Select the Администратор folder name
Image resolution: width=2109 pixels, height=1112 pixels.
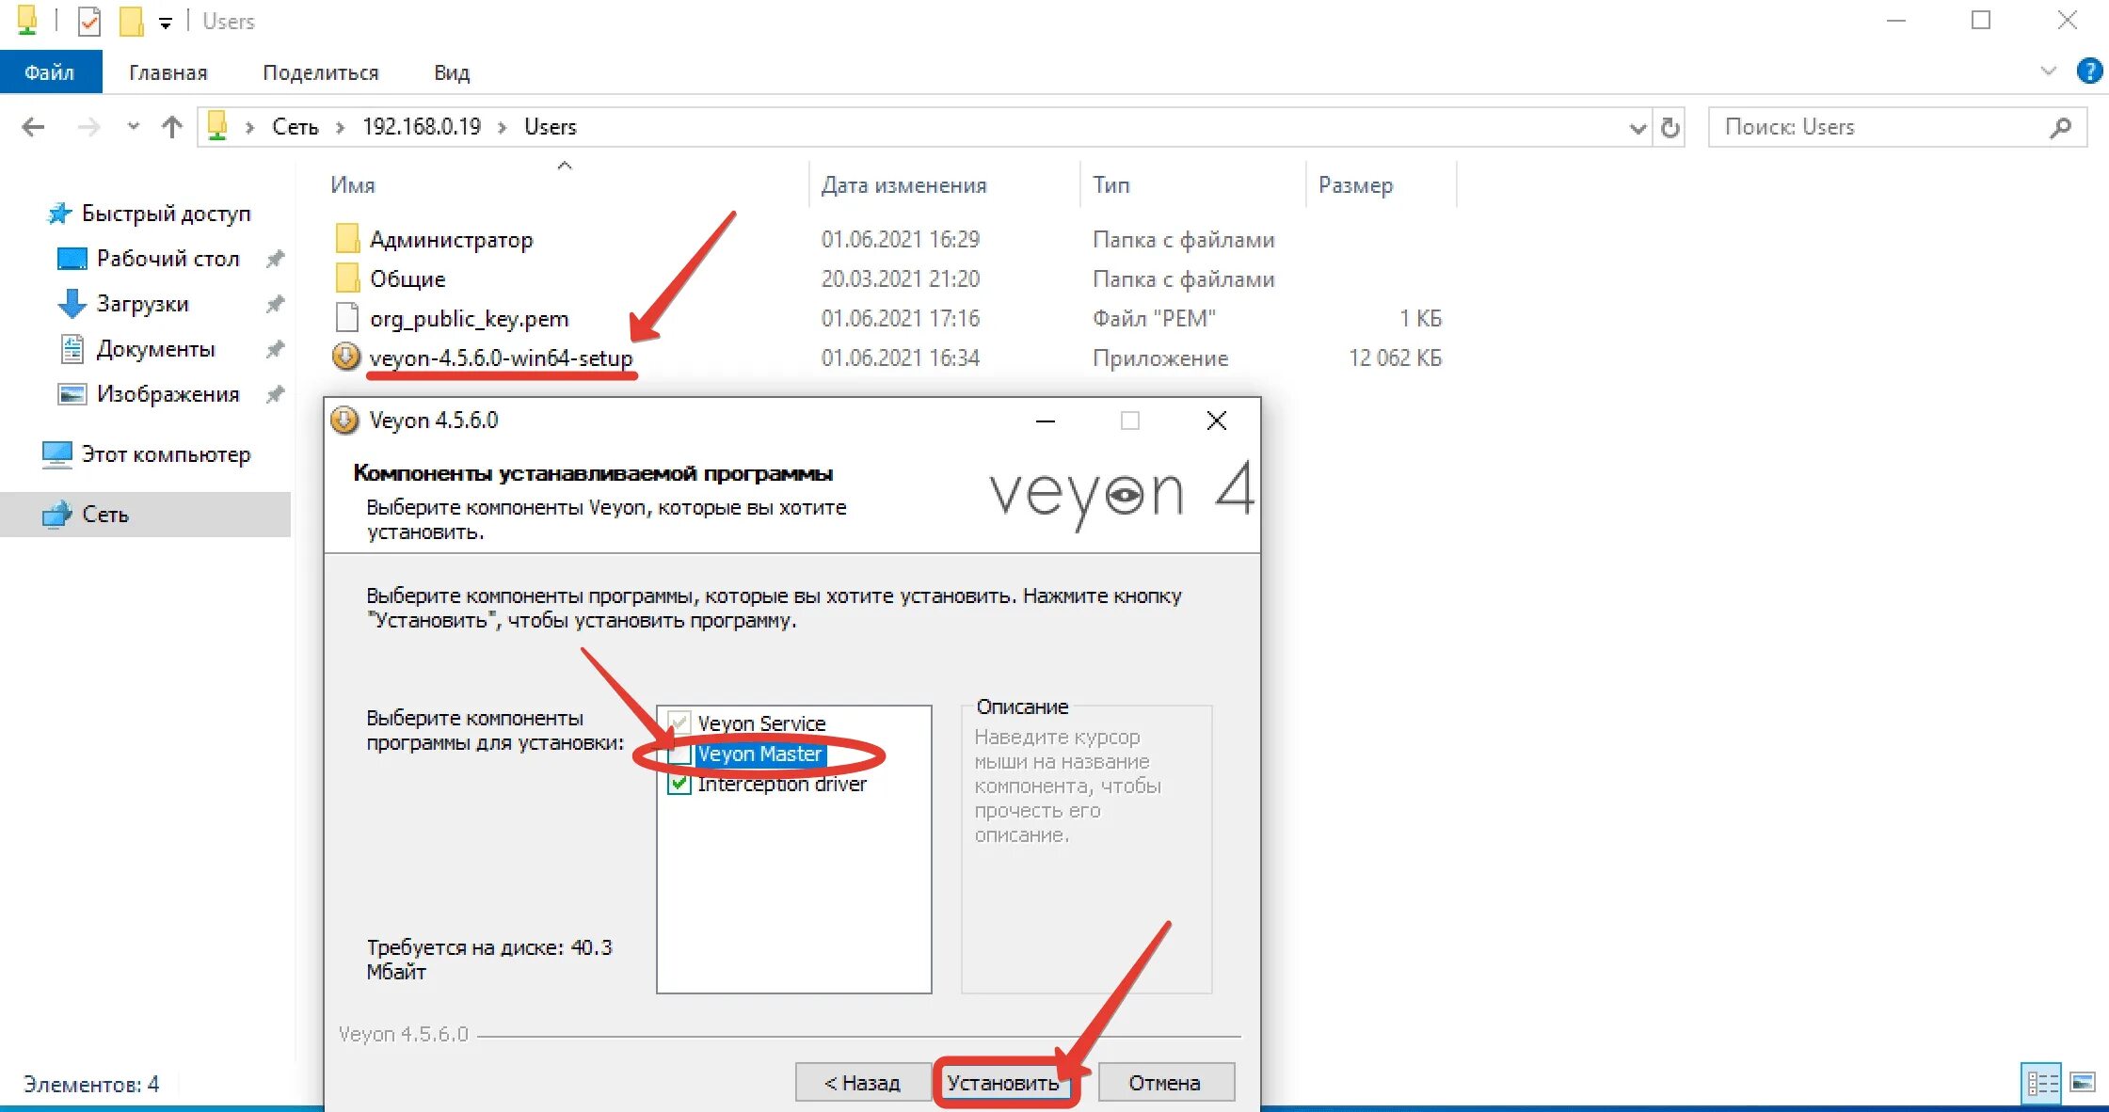[452, 240]
